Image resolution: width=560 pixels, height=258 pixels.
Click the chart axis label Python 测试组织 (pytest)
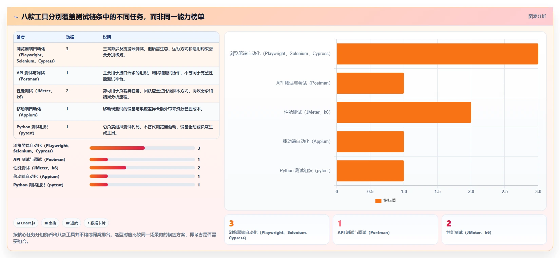[x=305, y=171]
